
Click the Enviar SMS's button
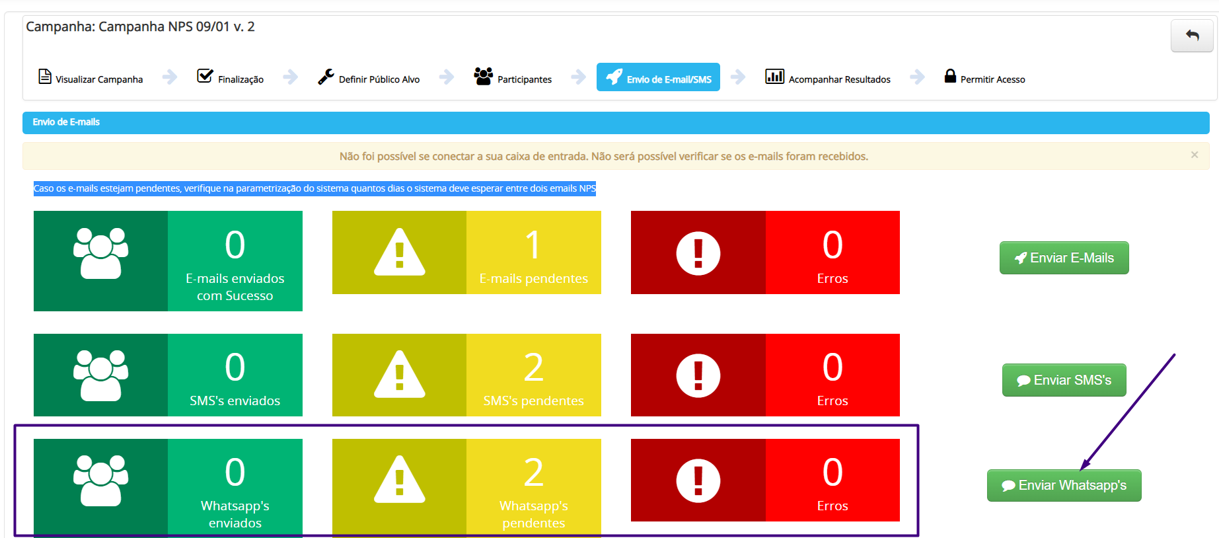click(x=1064, y=380)
